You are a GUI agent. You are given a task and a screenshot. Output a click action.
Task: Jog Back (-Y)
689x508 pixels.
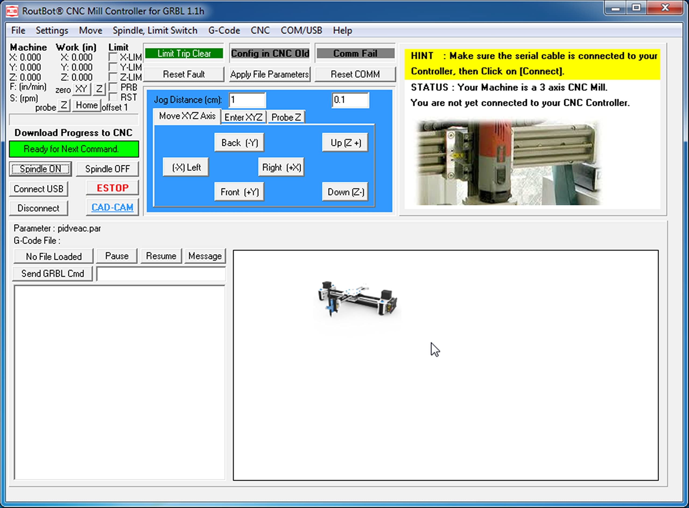coord(239,143)
